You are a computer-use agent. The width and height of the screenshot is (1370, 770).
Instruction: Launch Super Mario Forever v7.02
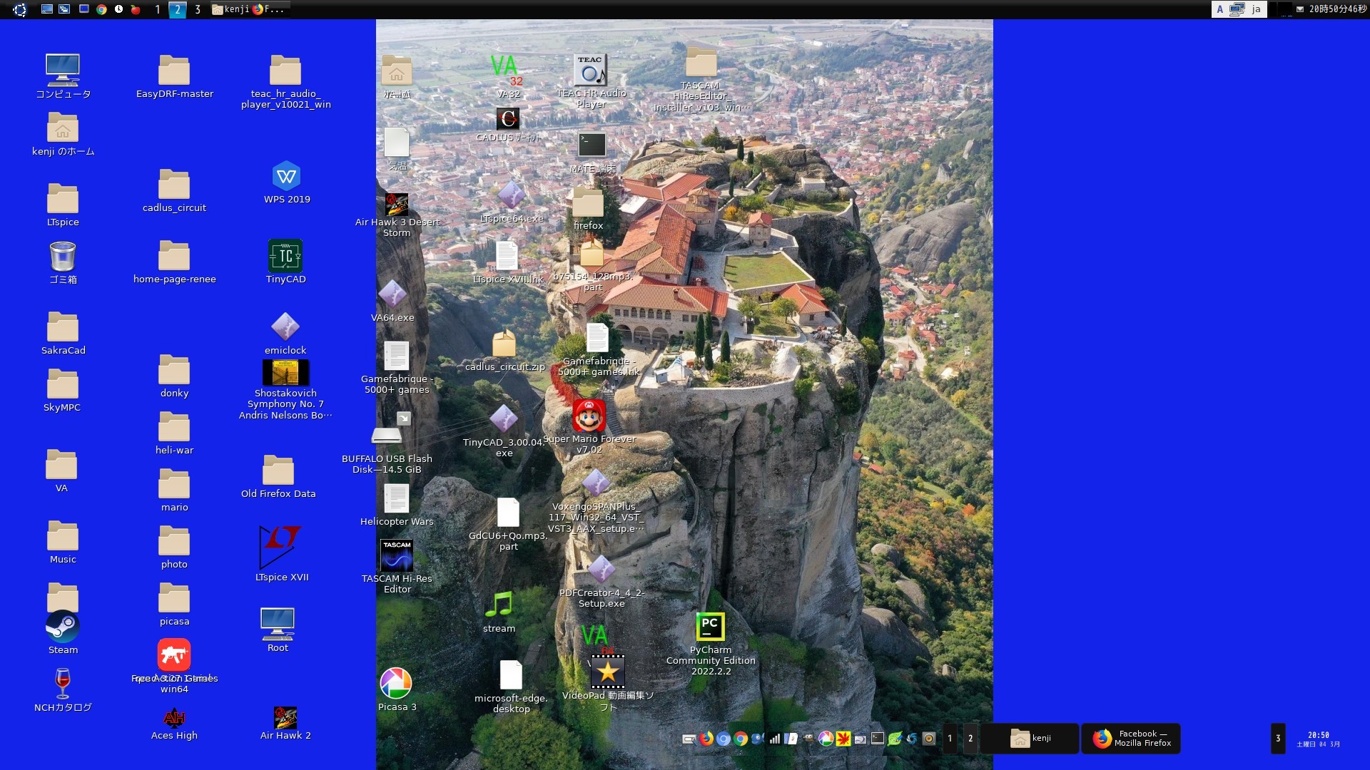pyautogui.click(x=589, y=416)
